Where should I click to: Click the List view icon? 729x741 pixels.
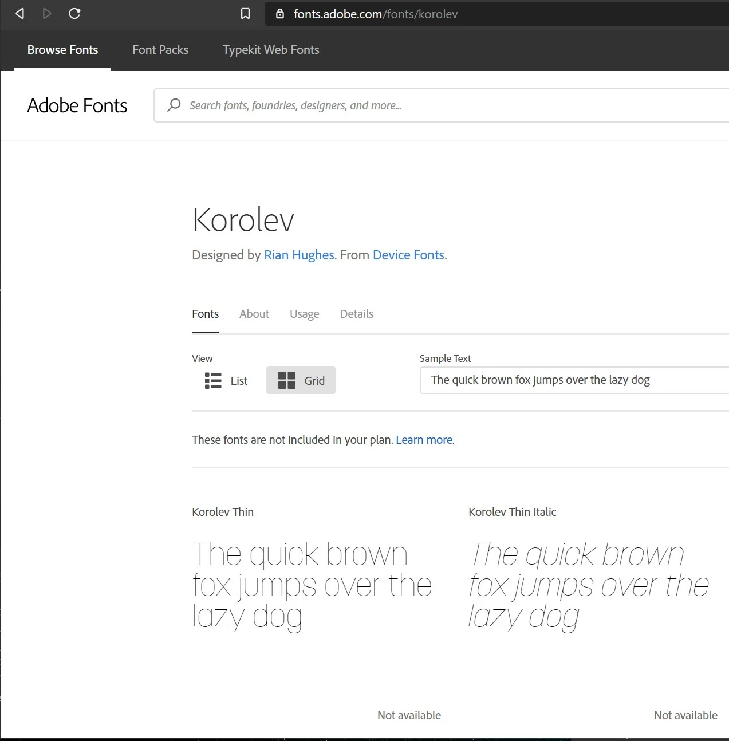tap(213, 381)
